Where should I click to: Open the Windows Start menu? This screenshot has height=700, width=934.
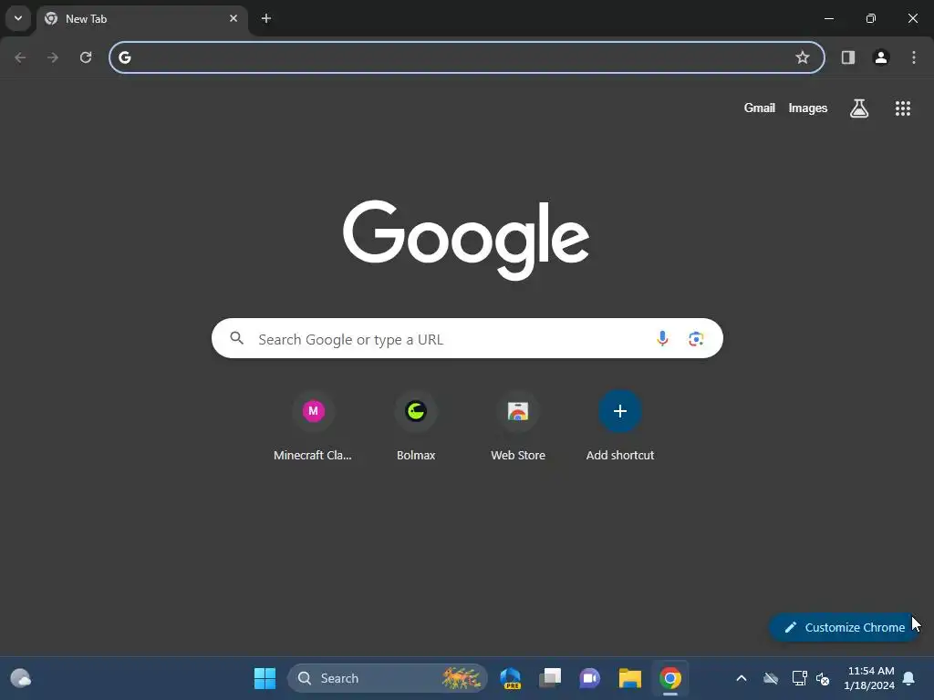265,678
